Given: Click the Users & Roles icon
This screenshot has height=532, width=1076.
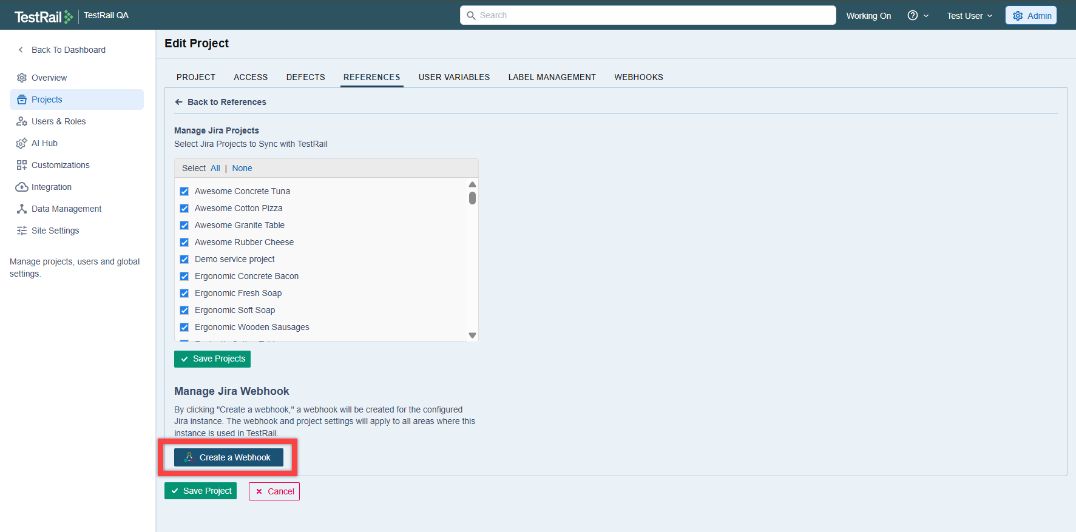Looking at the screenshot, I should click(x=22, y=121).
